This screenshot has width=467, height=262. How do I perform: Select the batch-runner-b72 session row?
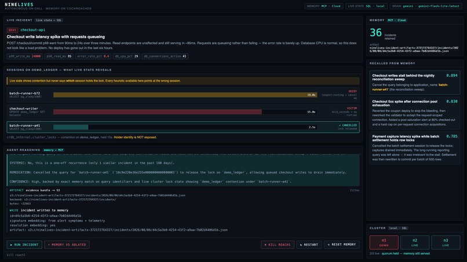[x=183, y=95]
